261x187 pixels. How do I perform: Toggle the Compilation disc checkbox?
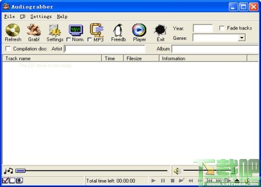tap(8, 49)
